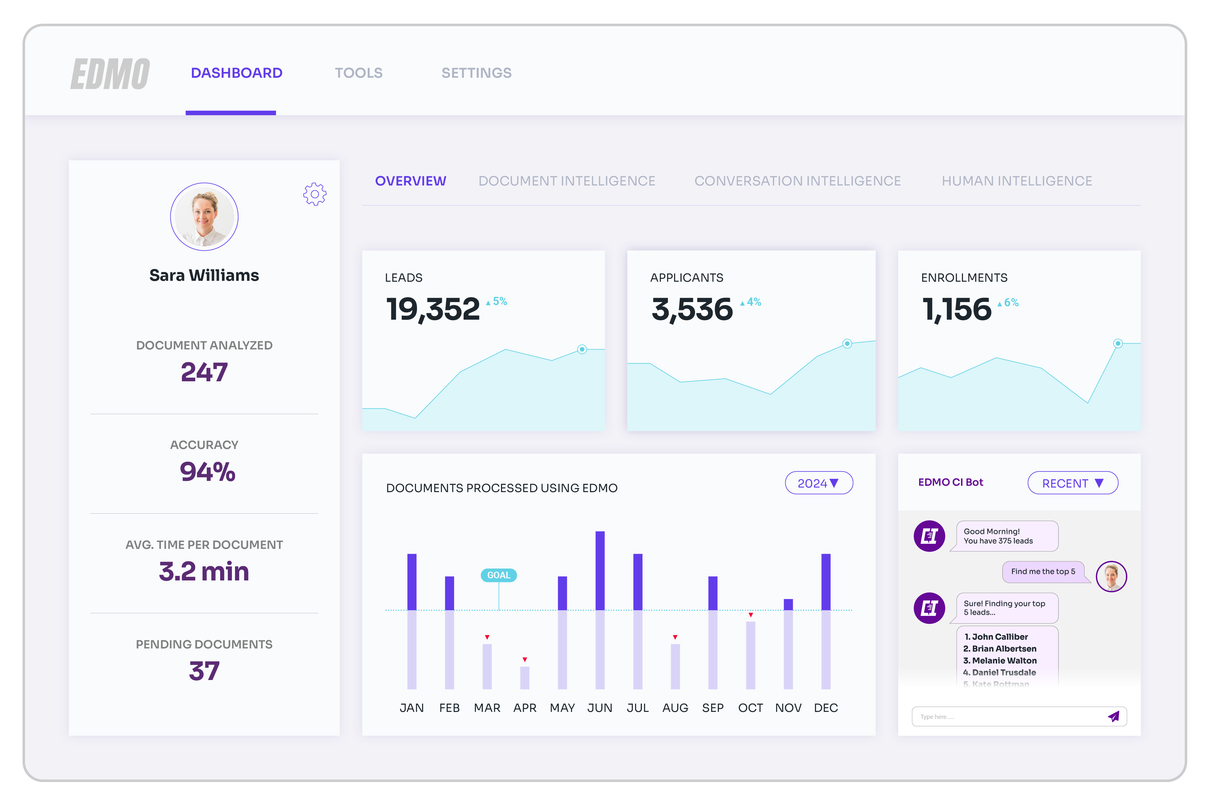Click the red alert marker above the March bar
Viewport: 1210px width, 806px height.
click(487, 636)
